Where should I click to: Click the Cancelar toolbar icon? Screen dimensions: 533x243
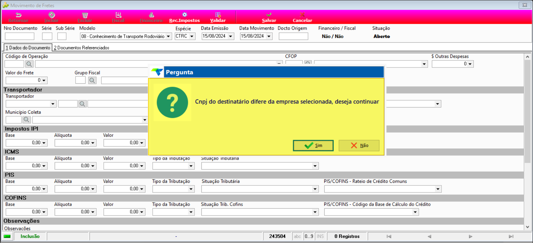pyautogui.click(x=302, y=15)
